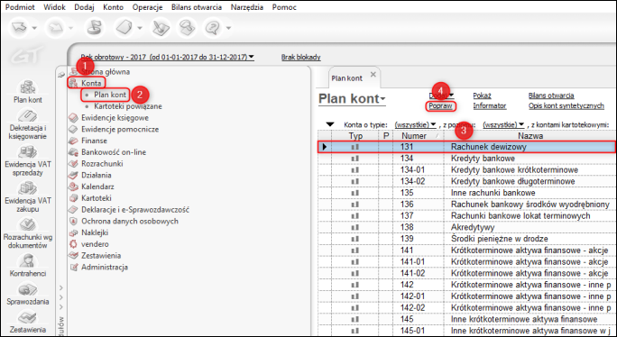This screenshot has width=617, height=337.
Task: Open the Operacje menu
Action: click(147, 7)
